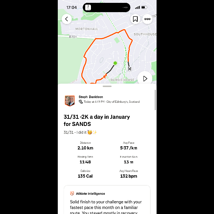Tap the running shoe activity icon
Image resolution: width=214 pixels, height=214 pixels.
click(x=81, y=102)
